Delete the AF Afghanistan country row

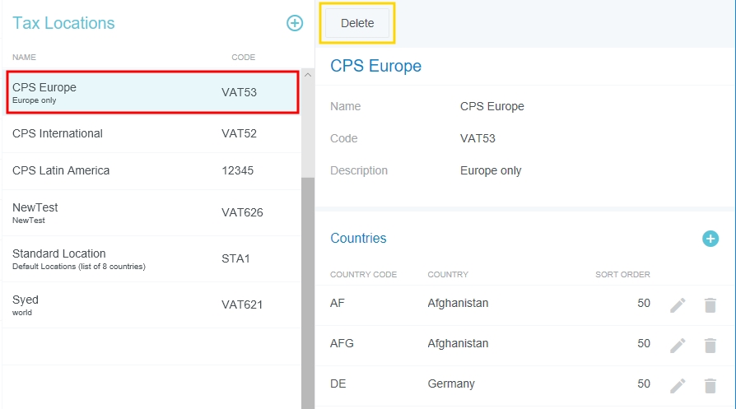click(x=710, y=304)
